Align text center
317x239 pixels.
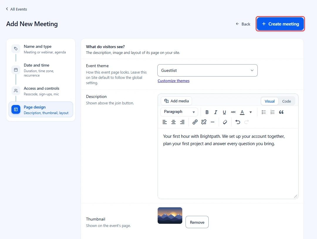(173, 122)
